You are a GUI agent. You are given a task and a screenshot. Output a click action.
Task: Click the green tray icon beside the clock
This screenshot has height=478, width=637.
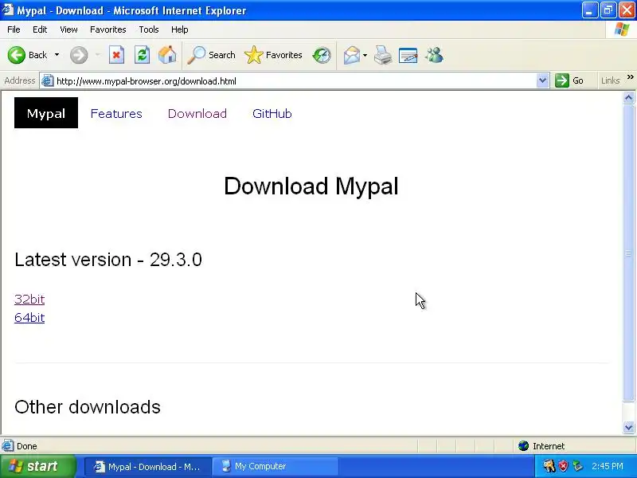(578, 466)
